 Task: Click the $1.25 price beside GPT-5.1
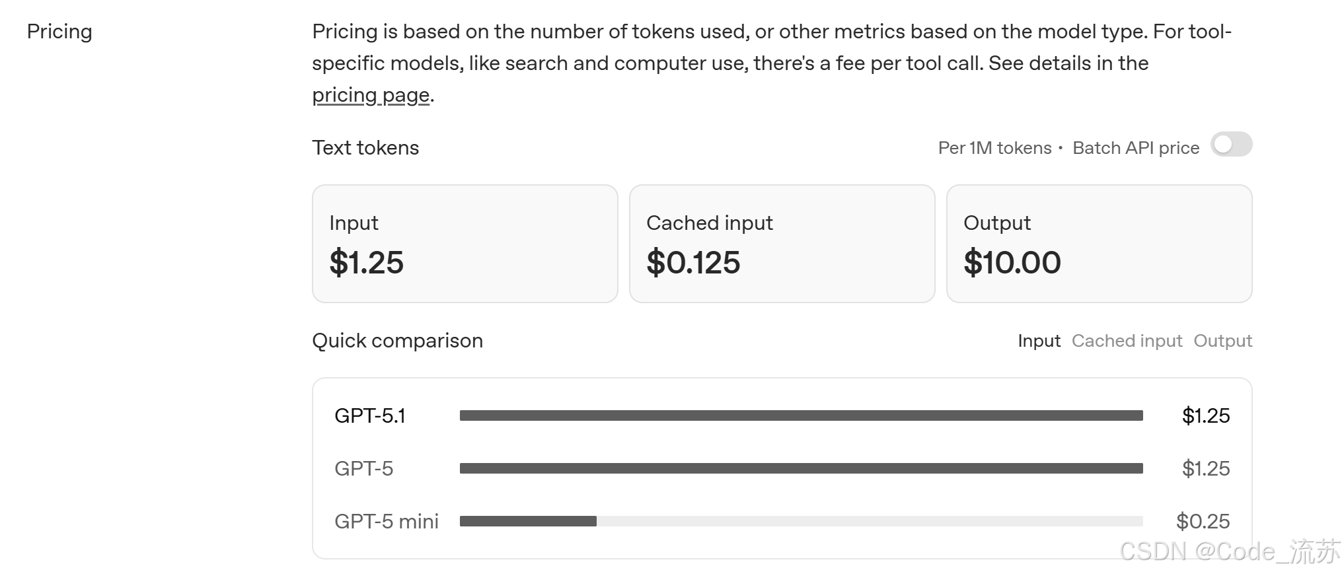pos(1206,415)
